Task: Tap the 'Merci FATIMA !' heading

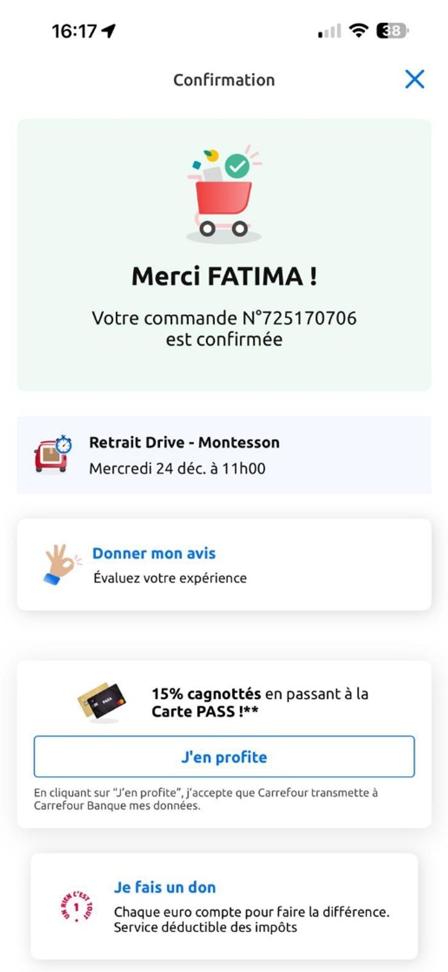Action: 224,276
